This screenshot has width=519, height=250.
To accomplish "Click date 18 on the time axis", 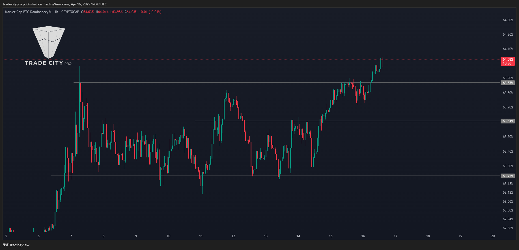I will pyautogui.click(x=428, y=236).
